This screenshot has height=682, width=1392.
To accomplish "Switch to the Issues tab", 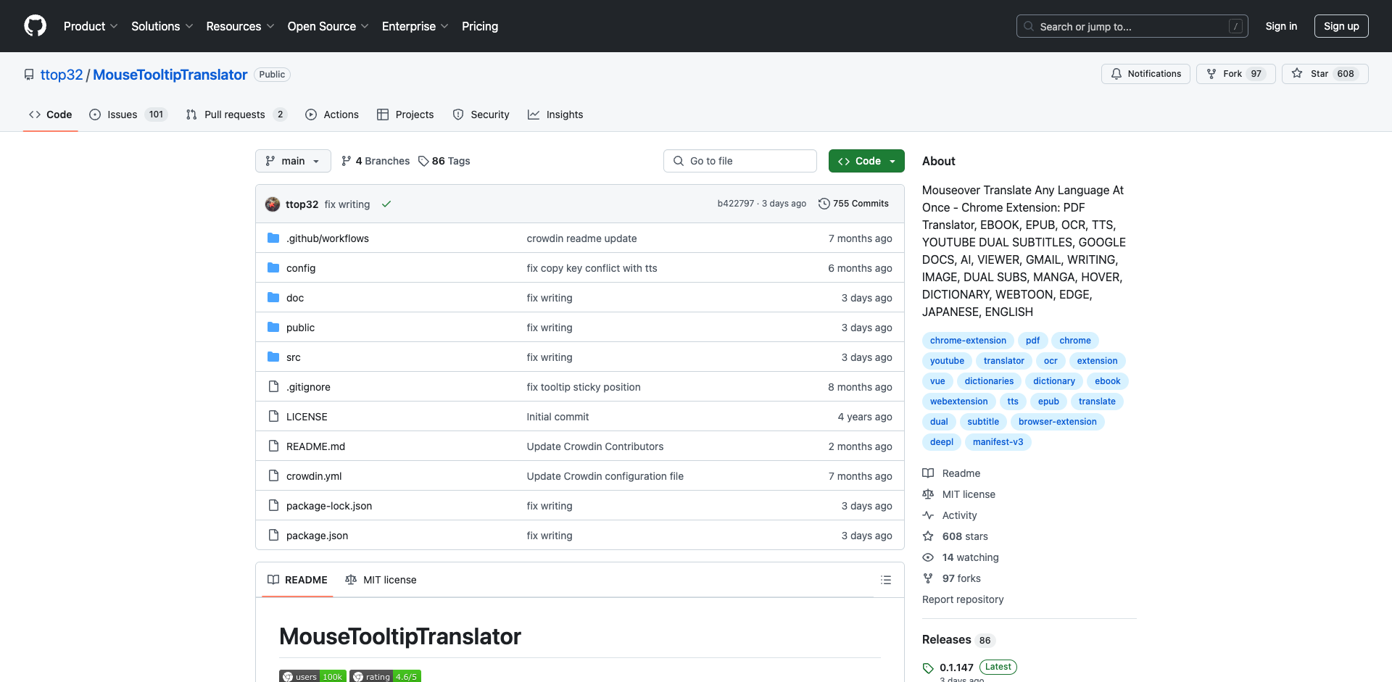I will 128,115.
